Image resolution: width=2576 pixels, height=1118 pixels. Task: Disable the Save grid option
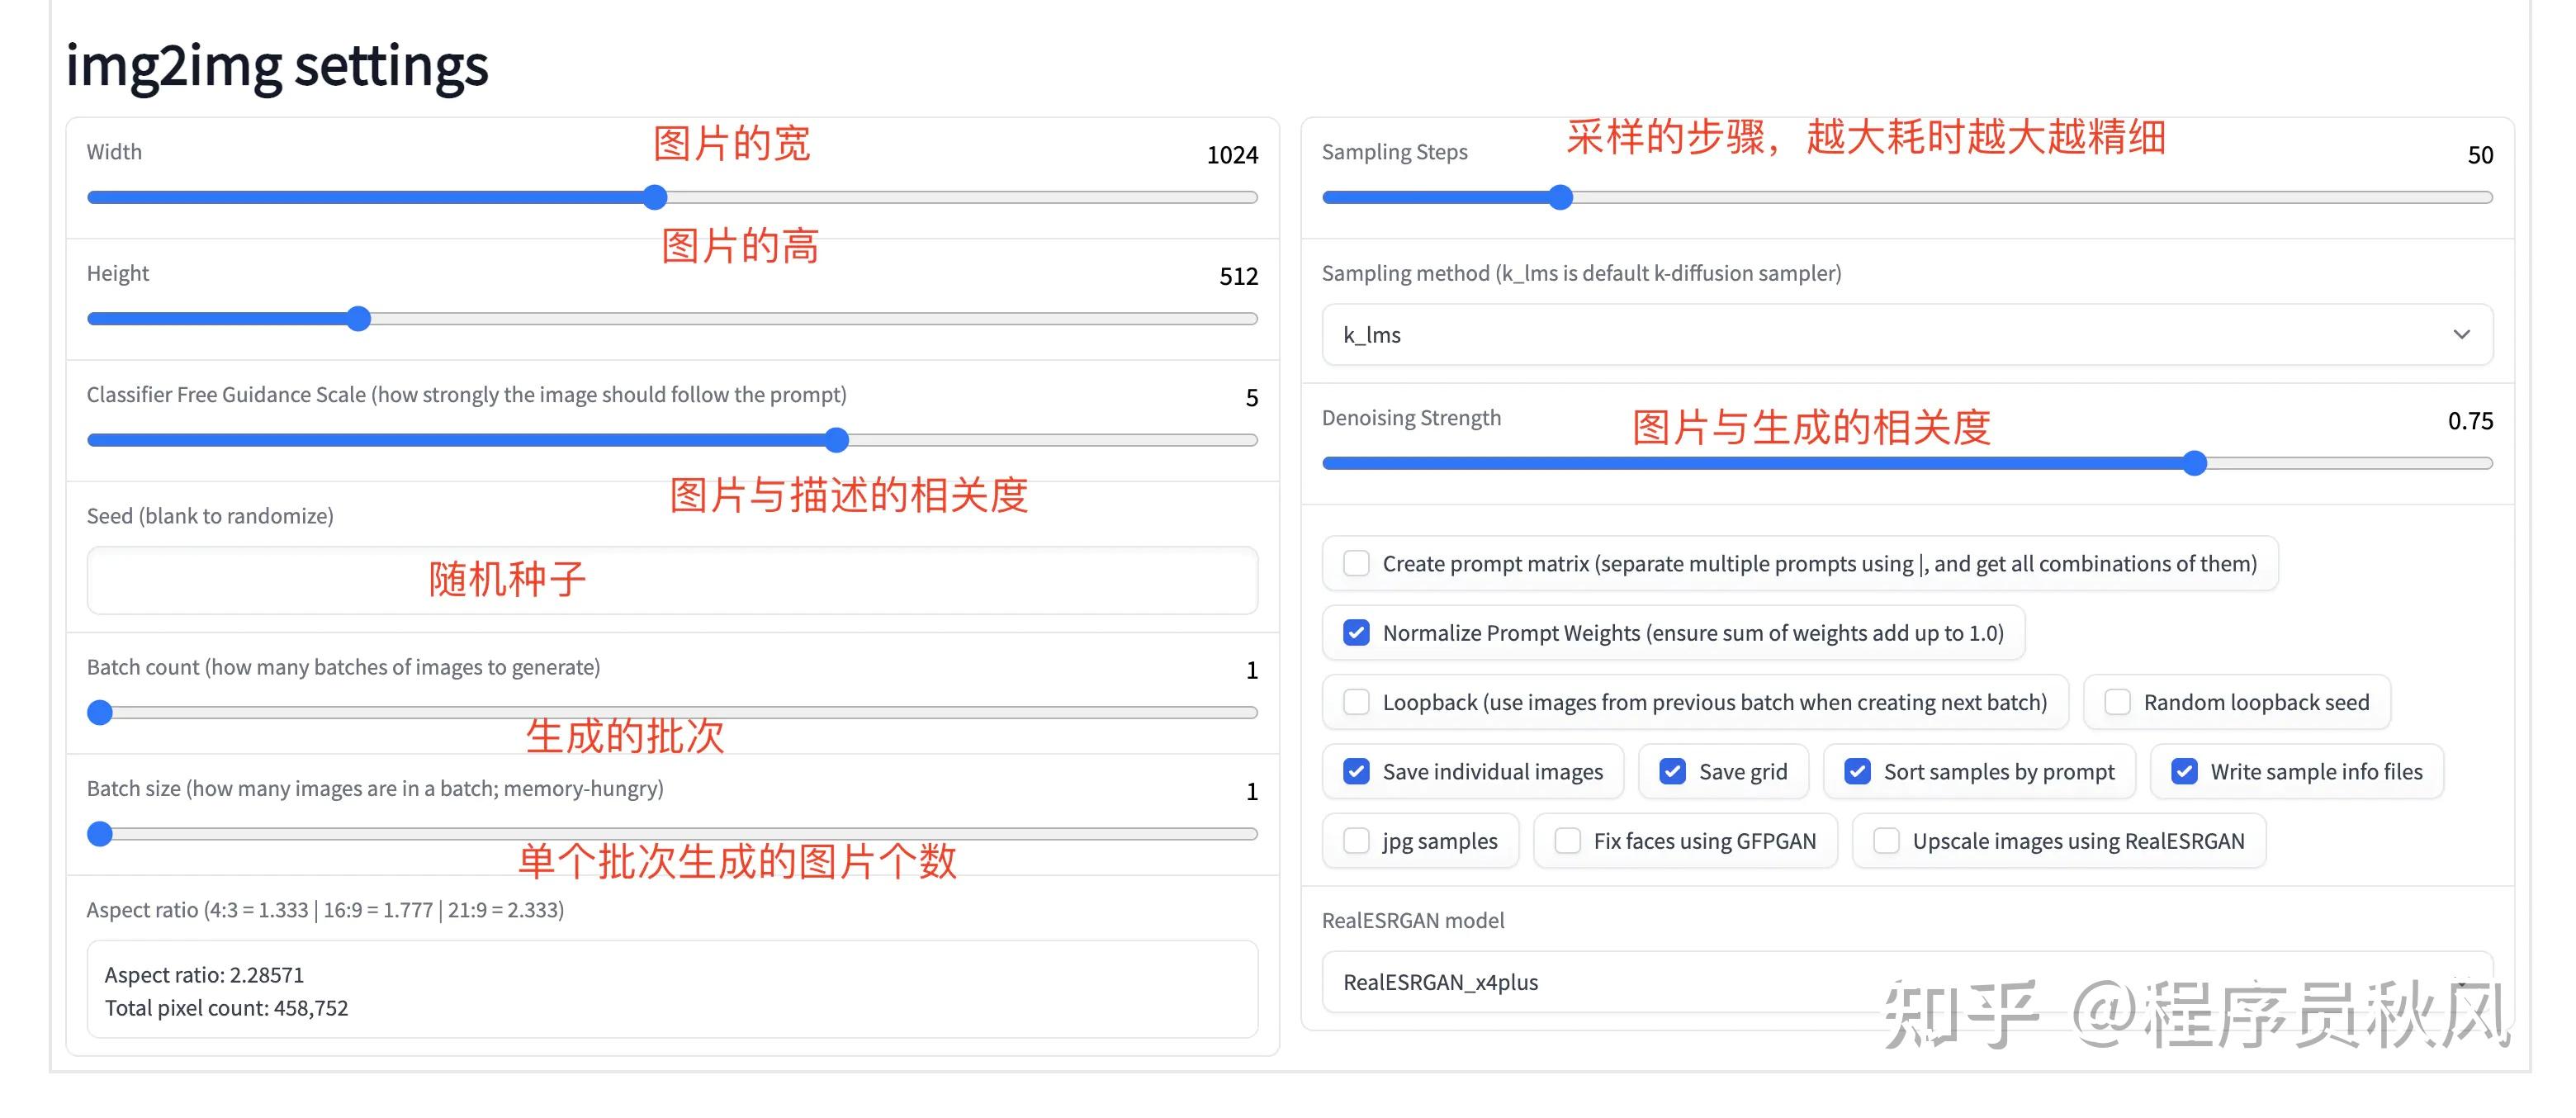click(1672, 771)
